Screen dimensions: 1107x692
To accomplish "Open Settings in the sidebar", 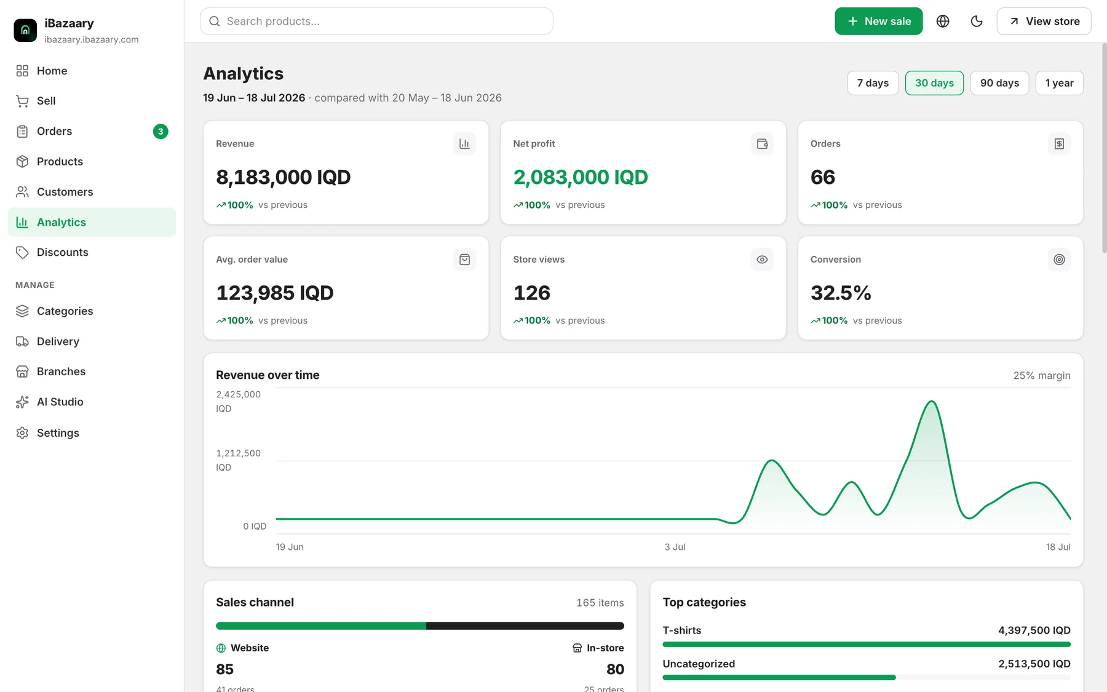I will point(92,433).
